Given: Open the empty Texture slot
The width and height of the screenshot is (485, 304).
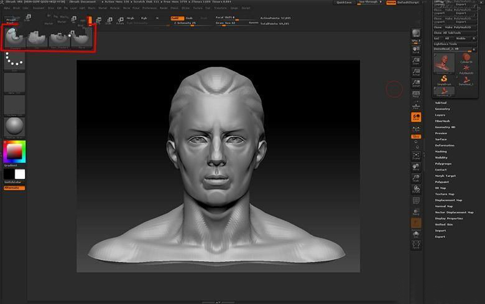Looking at the screenshot, I should (x=14, y=105).
